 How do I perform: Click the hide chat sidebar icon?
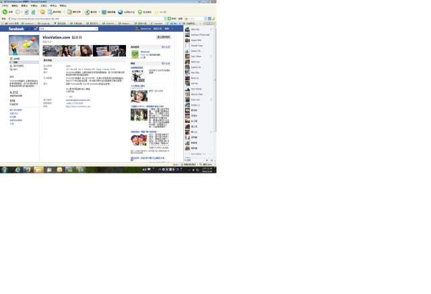click(x=211, y=160)
